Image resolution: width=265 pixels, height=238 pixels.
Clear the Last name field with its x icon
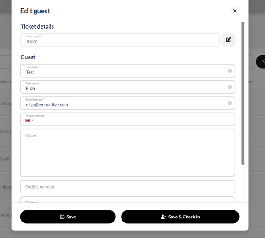(x=230, y=71)
